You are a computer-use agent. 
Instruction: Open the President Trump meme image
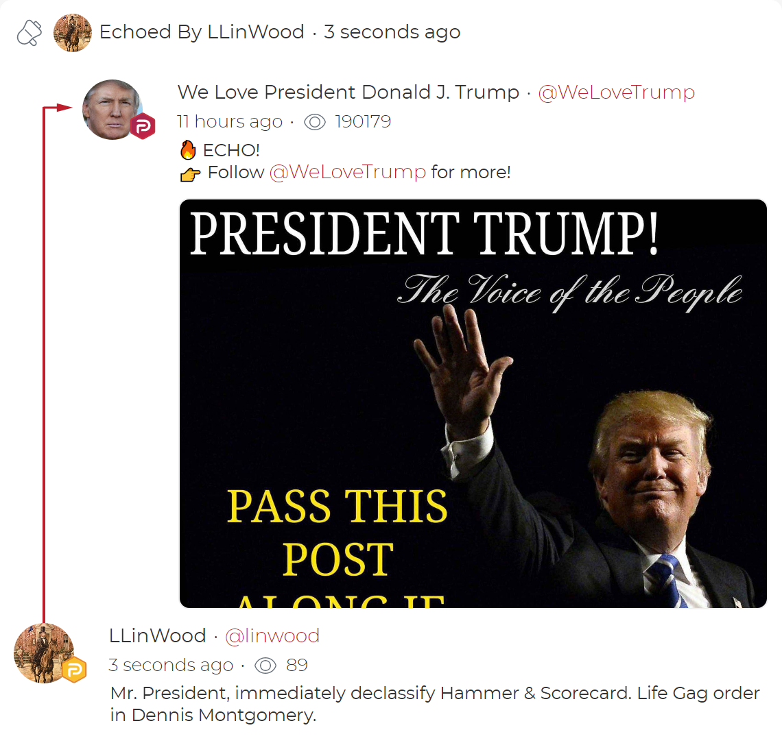coord(473,404)
